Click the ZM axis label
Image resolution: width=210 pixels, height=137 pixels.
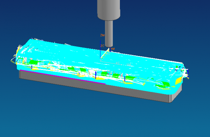pos(102,35)
